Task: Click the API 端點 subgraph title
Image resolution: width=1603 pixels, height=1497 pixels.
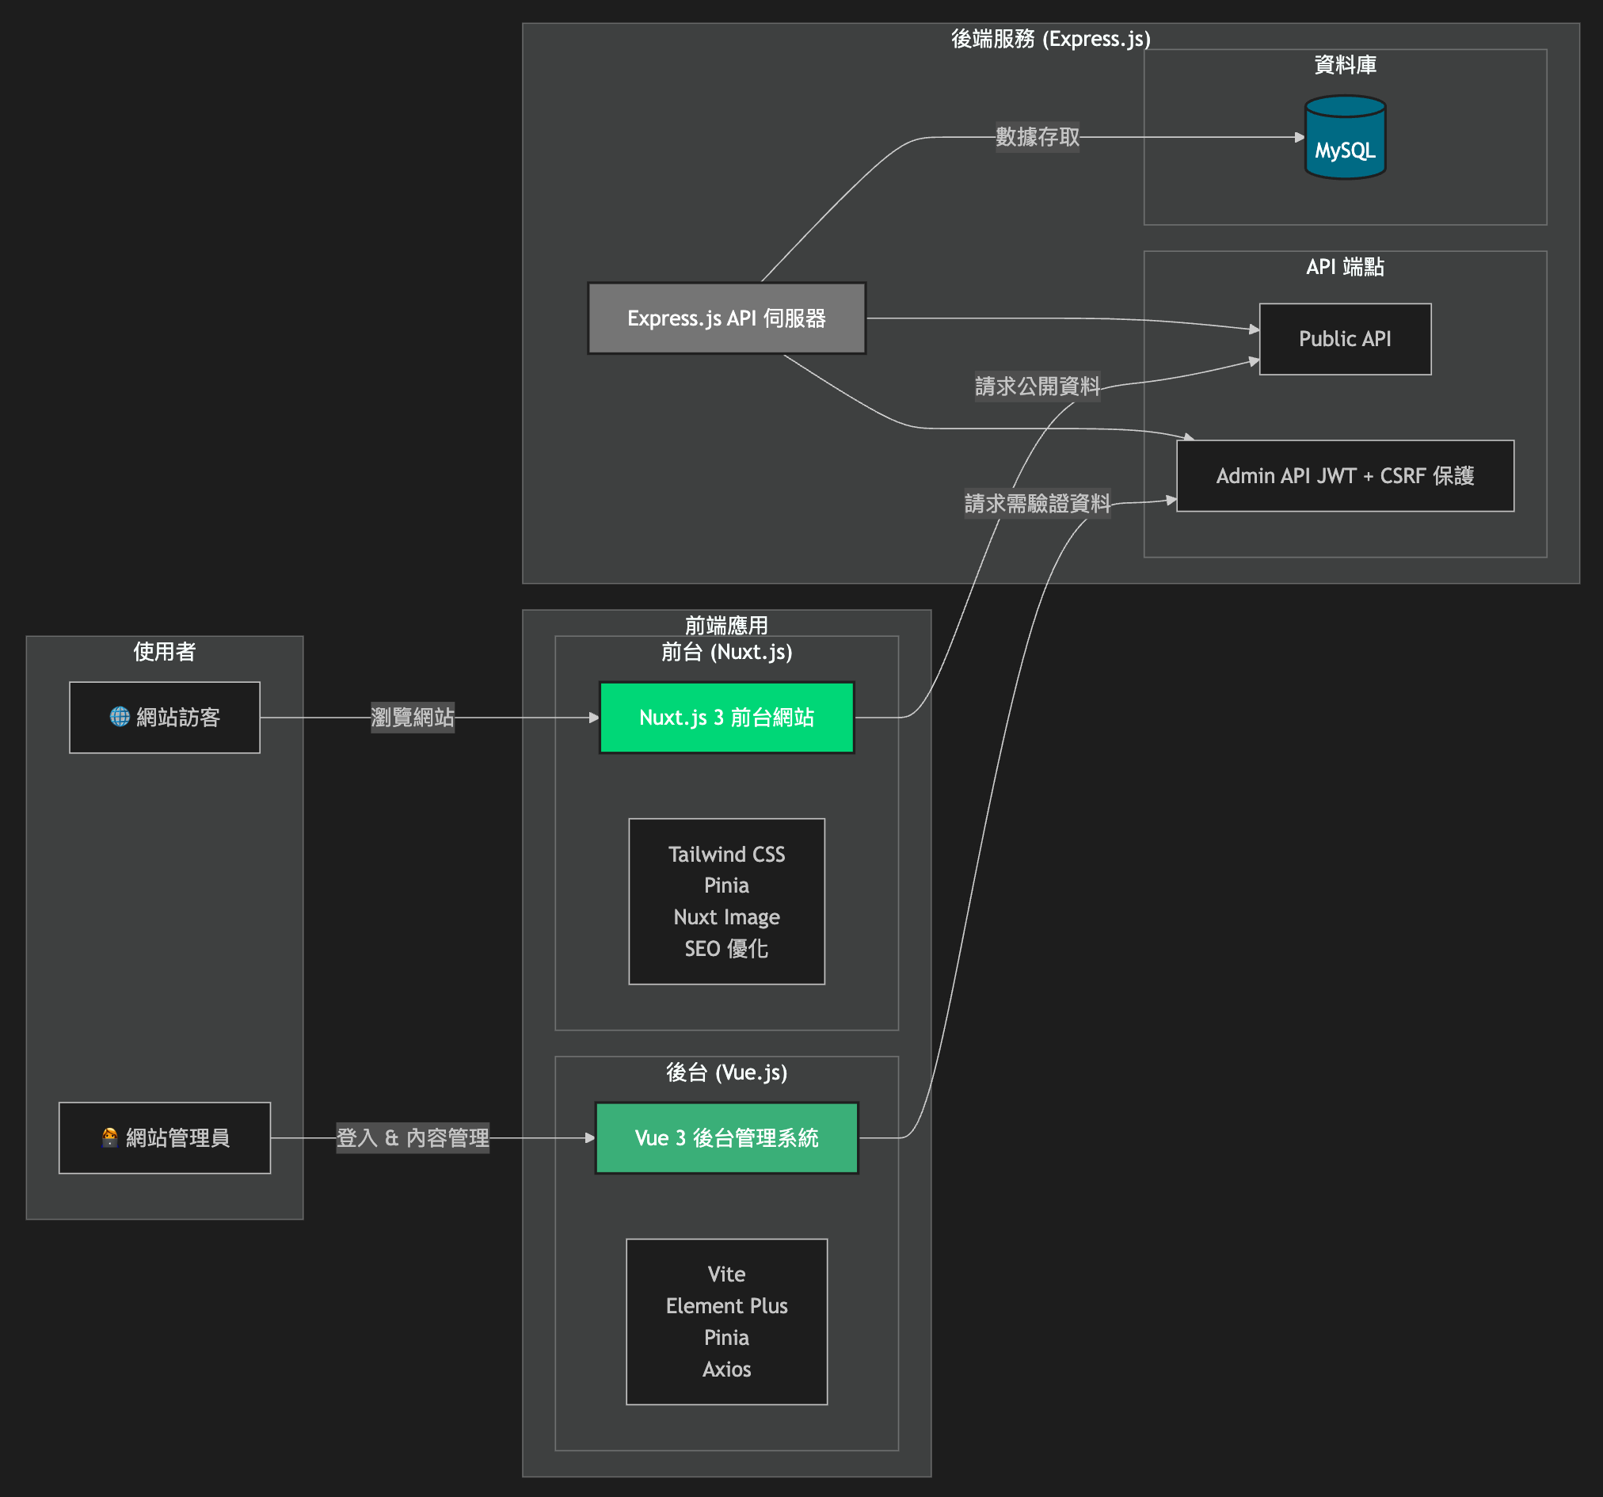Action: pos(1345,267)
